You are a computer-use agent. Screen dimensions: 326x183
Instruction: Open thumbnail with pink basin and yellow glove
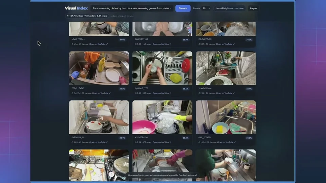[x=162, y=117]
